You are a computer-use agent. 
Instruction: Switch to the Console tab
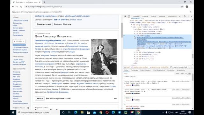click(145, 17)
